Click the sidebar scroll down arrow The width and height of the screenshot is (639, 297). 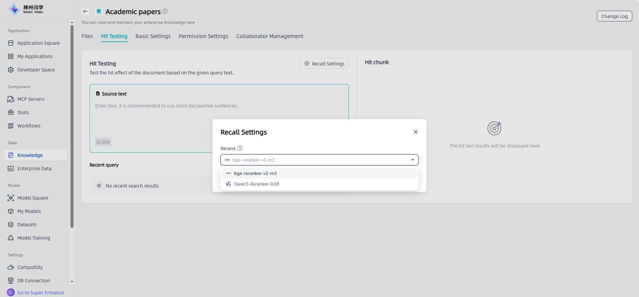72,282
